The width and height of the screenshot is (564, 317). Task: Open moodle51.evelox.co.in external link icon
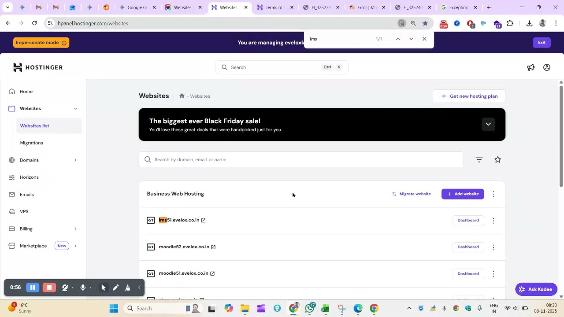[212, 273]
